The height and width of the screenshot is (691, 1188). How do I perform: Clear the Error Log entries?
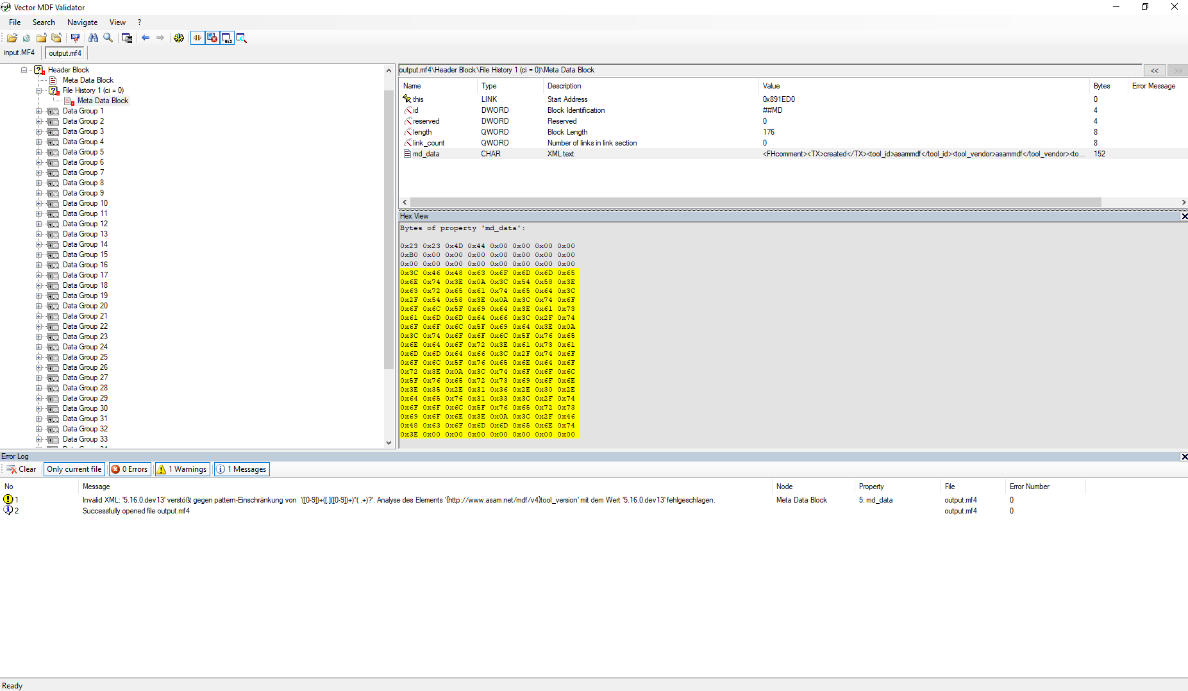point(21,469)
